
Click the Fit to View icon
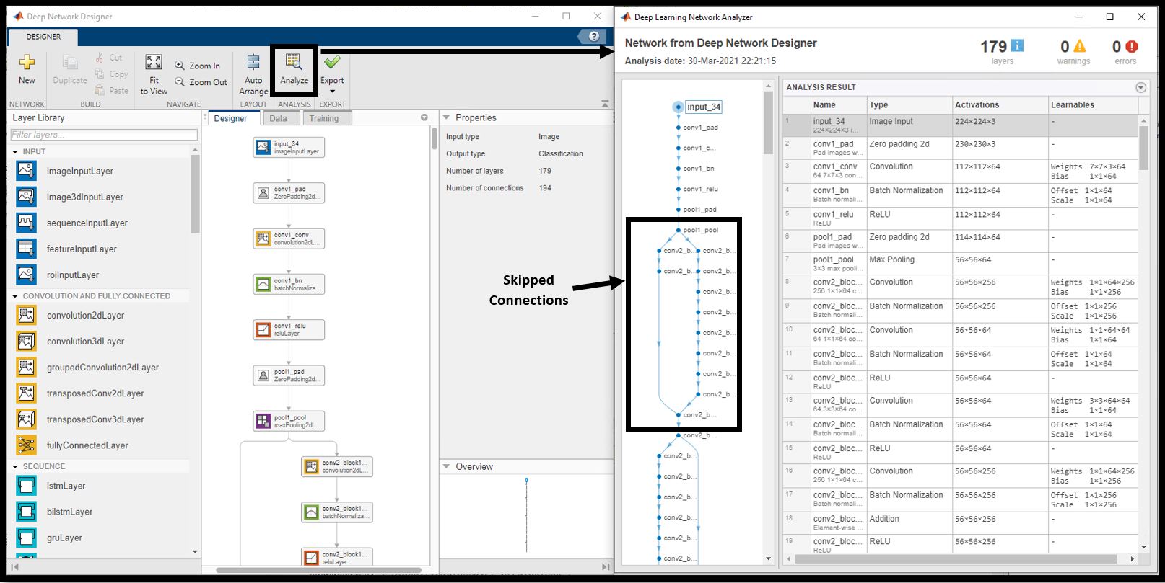(154, 63)
